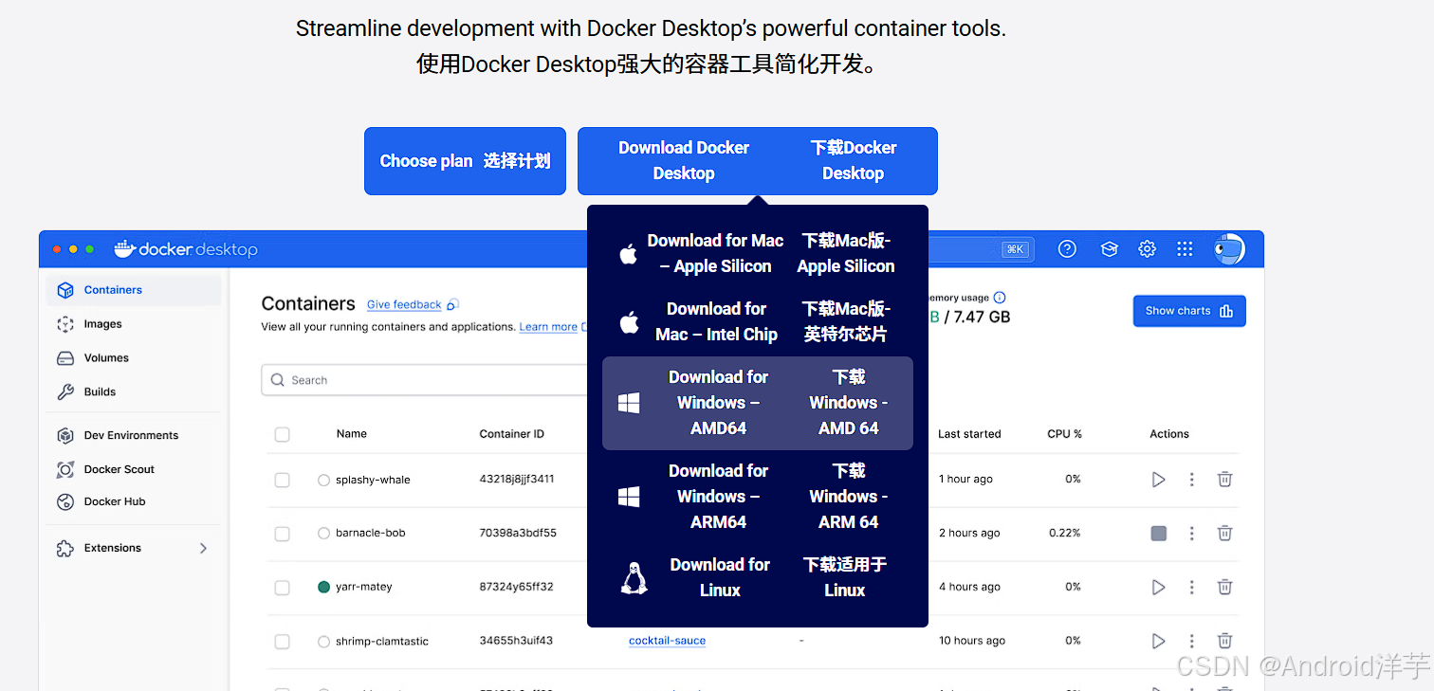Click the CPU % column header
Viewport: 1434px width, 691px height.
tap(1064, 434)
